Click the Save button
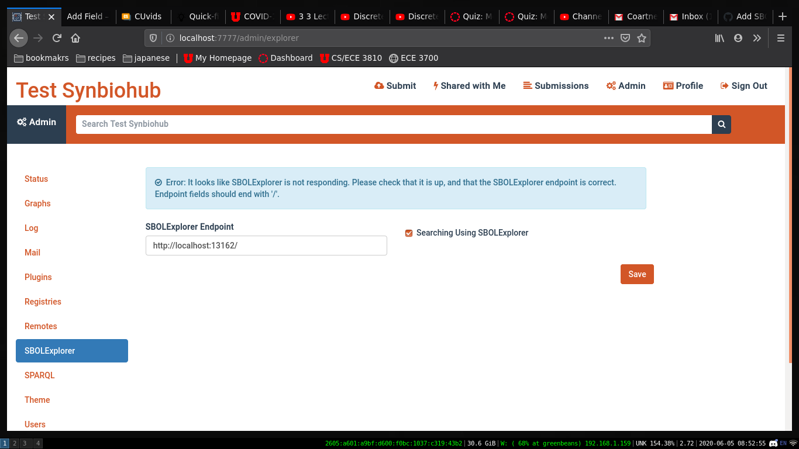The image size is (799, 449). tap(637, 274)
